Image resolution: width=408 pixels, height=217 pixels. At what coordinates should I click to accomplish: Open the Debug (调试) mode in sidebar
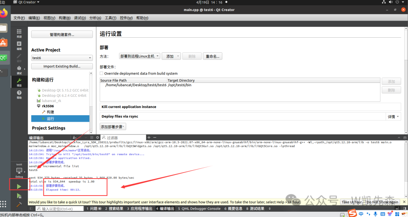click(x=19, y=70)
